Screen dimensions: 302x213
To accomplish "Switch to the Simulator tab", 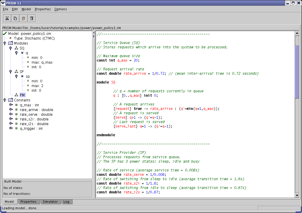I will [x=50, y=202].
